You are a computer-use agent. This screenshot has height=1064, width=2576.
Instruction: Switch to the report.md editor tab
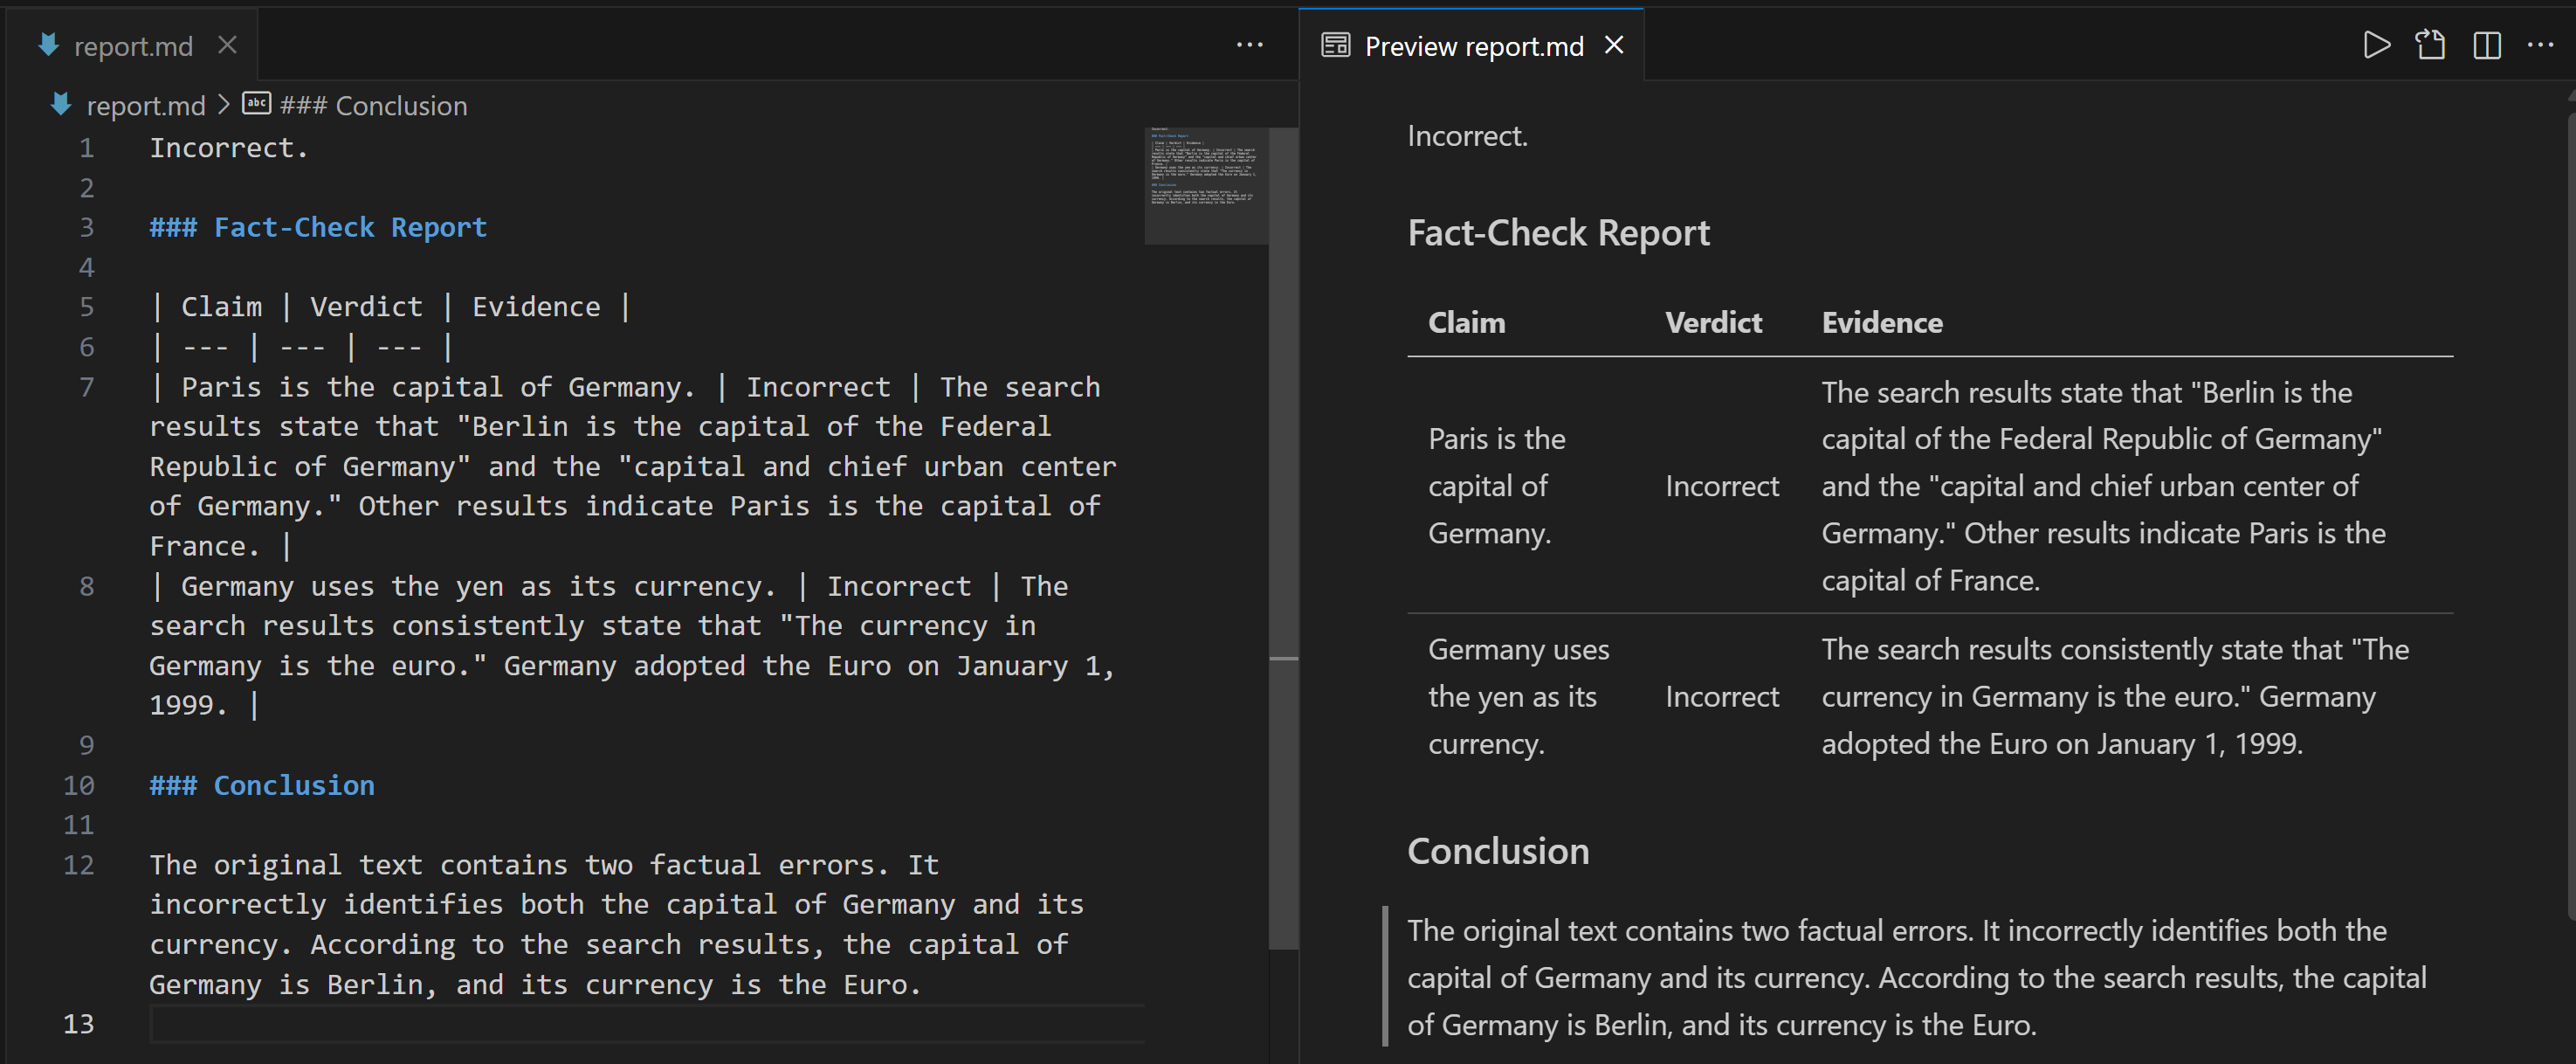pos(135,45)
